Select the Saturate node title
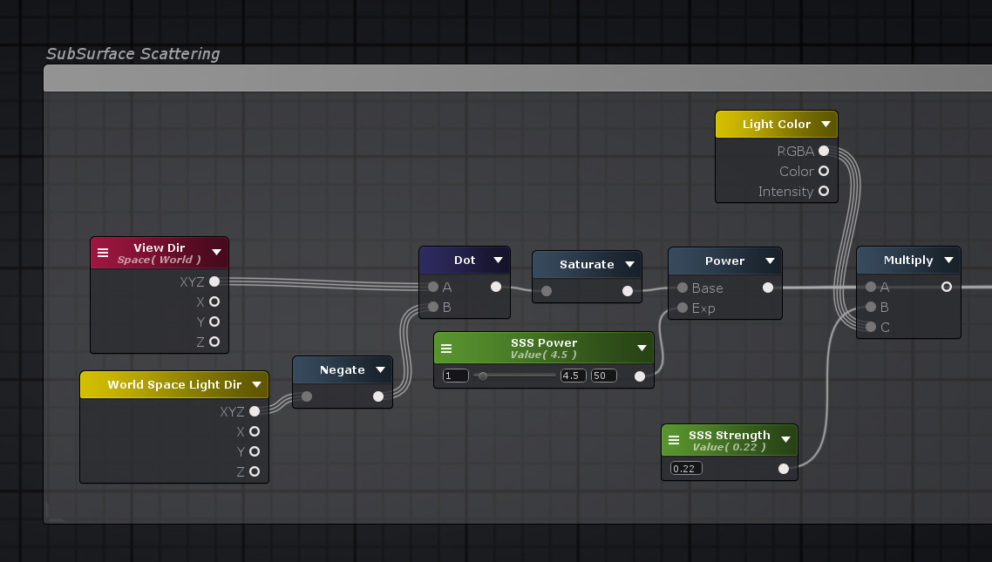 pyautogui.click(x=587, y=264)
